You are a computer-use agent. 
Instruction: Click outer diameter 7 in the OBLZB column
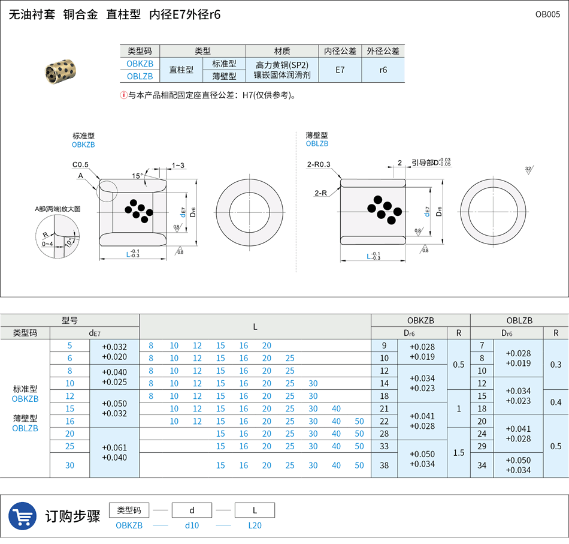482,345
